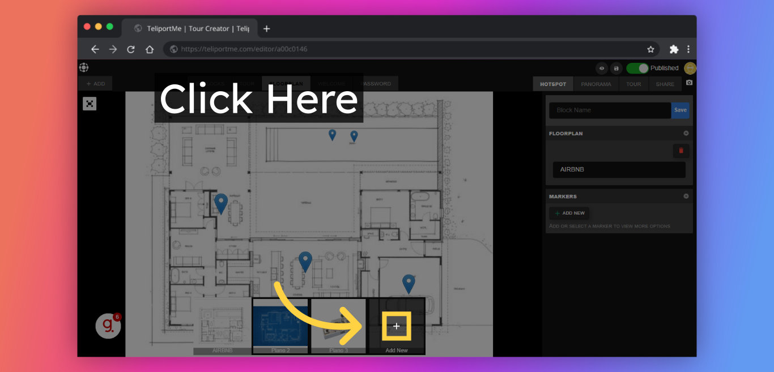Open the browser three-dot menu

(688, 49)
